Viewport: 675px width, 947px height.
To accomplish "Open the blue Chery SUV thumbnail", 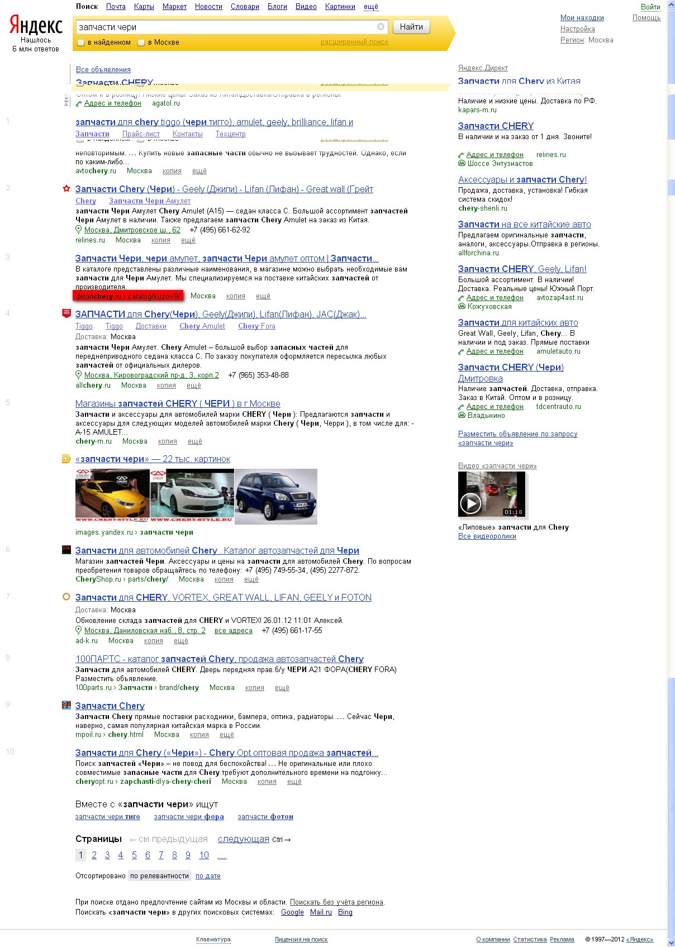I will 276,497.
